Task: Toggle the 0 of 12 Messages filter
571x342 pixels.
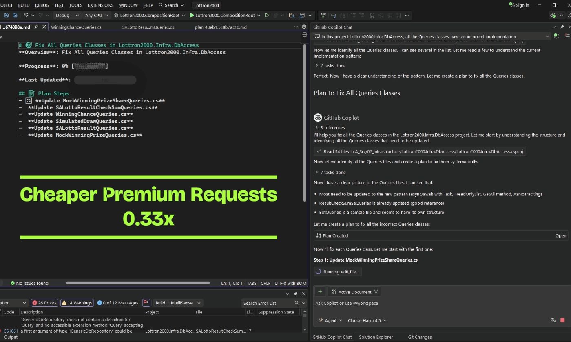Action: [118, 303]
